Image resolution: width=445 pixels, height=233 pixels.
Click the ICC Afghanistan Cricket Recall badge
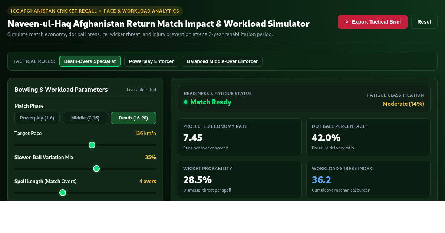[x=95, y=11]
